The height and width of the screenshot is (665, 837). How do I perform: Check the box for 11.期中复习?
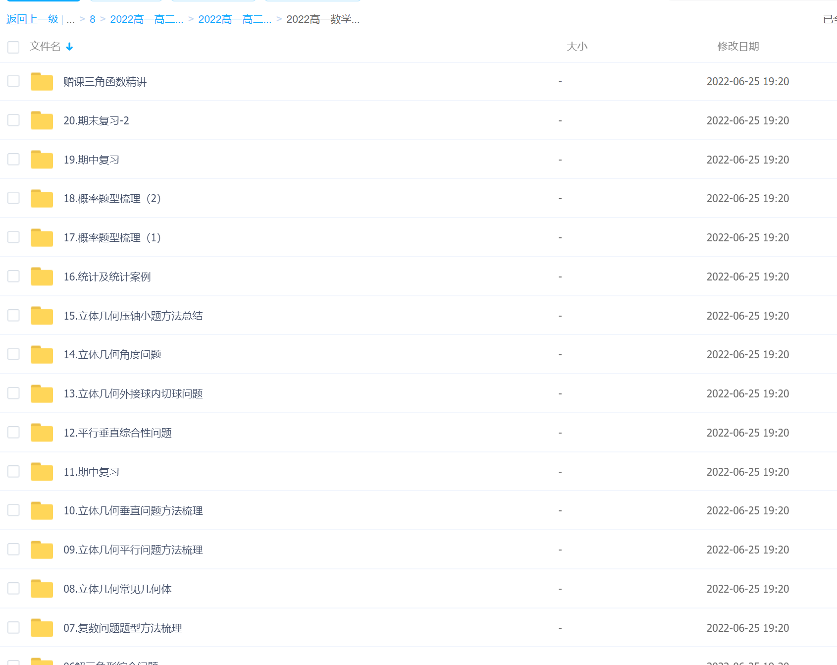point(13,471)
